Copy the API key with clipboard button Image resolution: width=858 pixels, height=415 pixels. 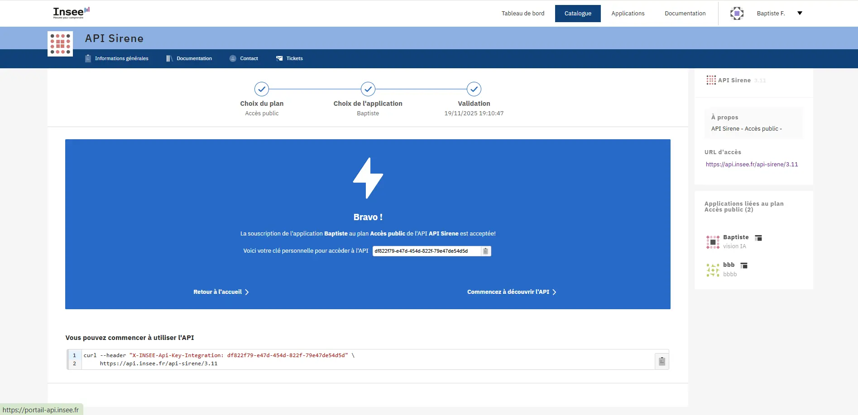[x=486, y=251]
